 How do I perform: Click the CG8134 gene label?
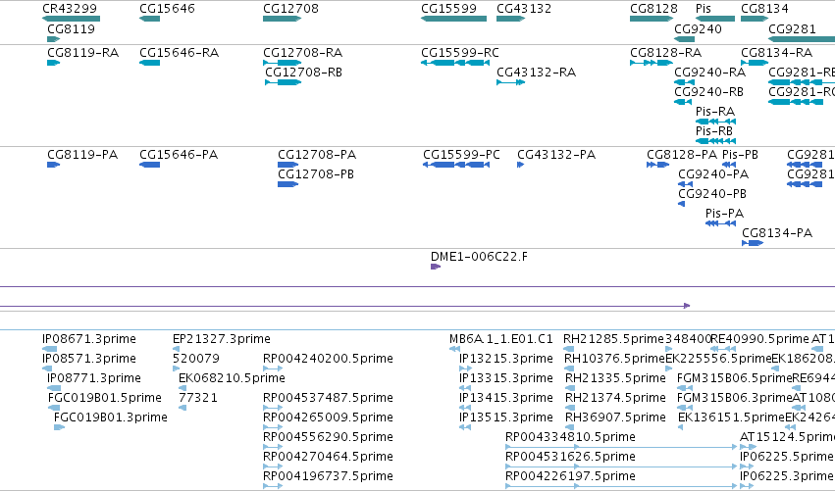click(764, 9)
